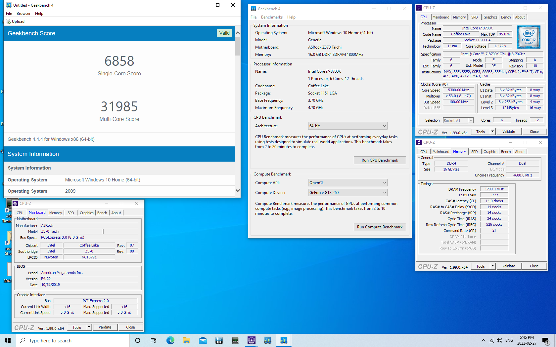
Task: Open the Architecture 64-bit dropdown
Action: coord(347,126)
